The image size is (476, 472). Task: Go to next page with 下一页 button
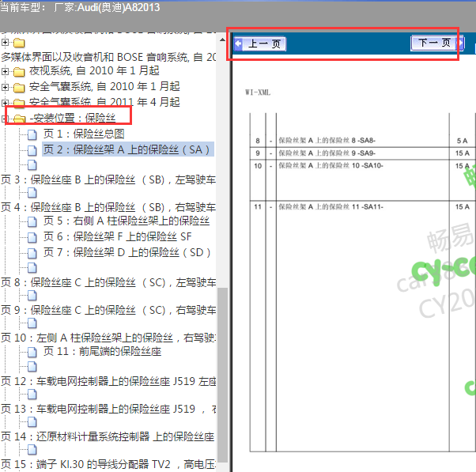point(437,43)
